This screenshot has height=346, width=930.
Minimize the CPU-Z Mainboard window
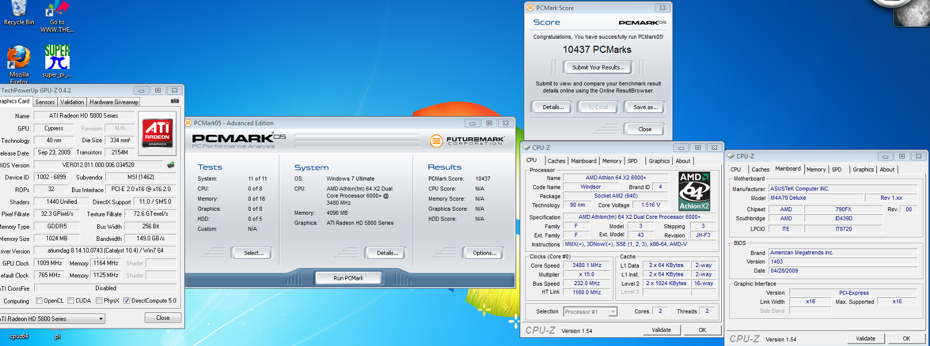click(x=885, y=156)
